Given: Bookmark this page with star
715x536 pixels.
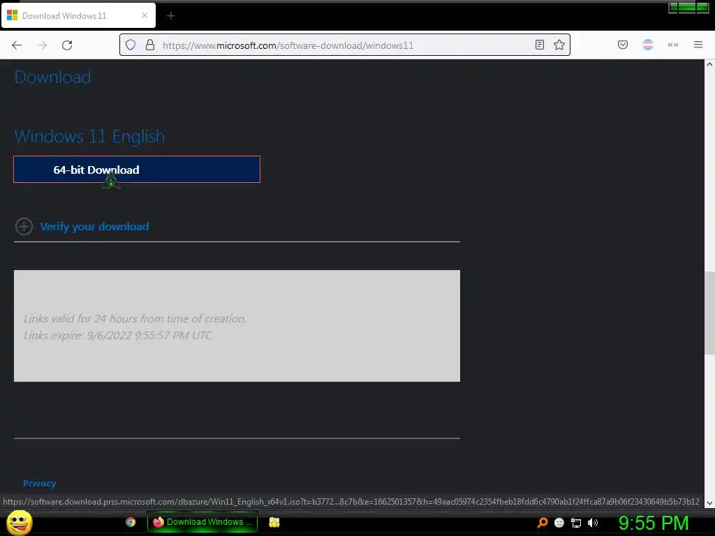Looking at the screenshot, I should tap(559, 45).
